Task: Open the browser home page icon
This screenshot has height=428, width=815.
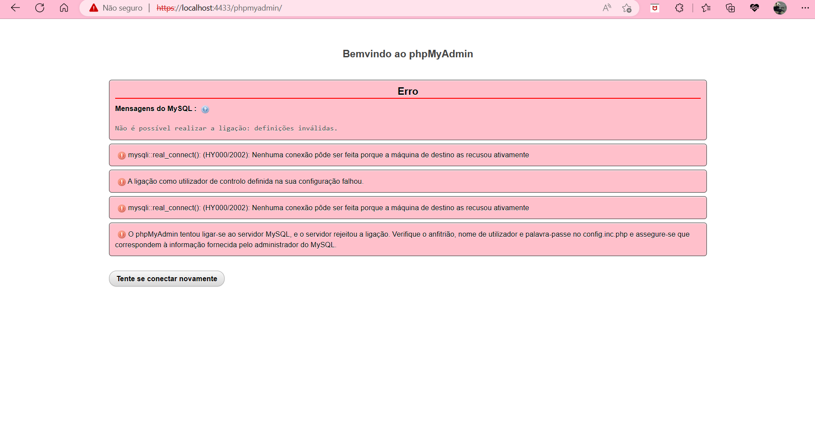Action: (x=64, y=8)
